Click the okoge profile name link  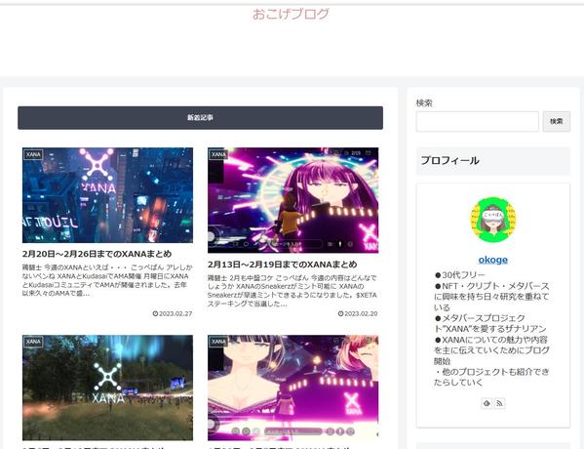click(x=492, y=260)
